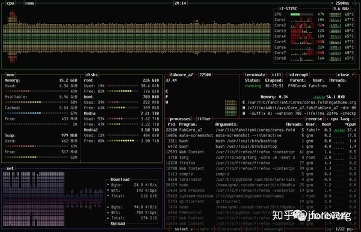
Task: Activate the process filter field
Action: pos(204,119)
